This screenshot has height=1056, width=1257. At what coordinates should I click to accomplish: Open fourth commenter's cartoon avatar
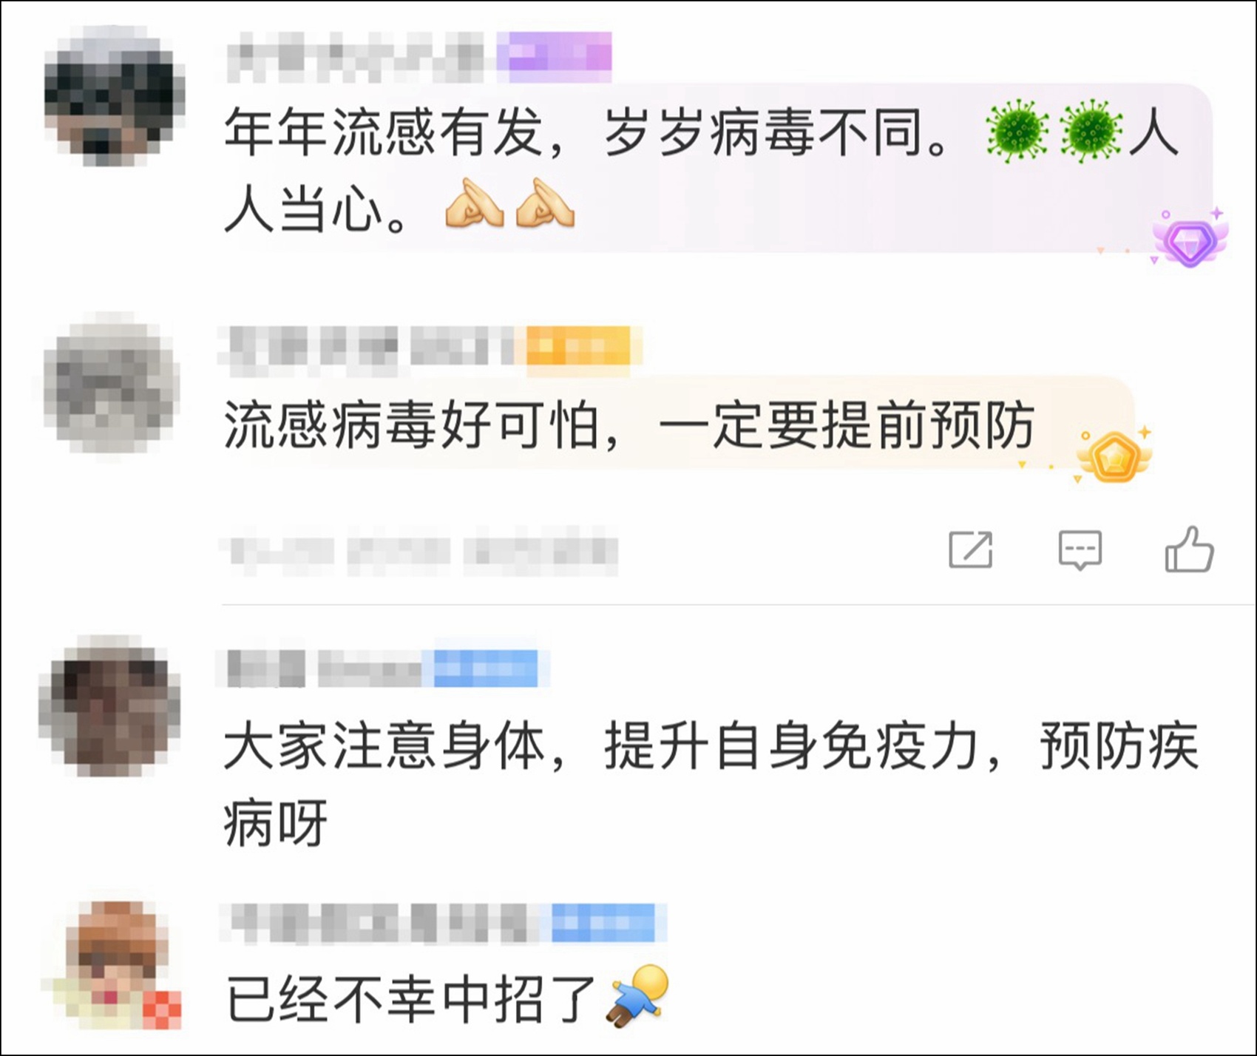click(x=112, y=965)
